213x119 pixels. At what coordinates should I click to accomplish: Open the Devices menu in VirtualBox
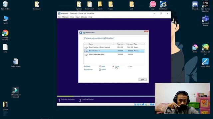click(84, 17)
